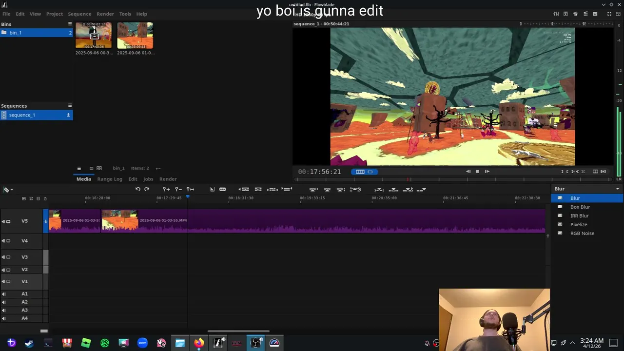624x351 pixels.
Task: Open the timeline edit tool selector
Action: pos(7,190)
